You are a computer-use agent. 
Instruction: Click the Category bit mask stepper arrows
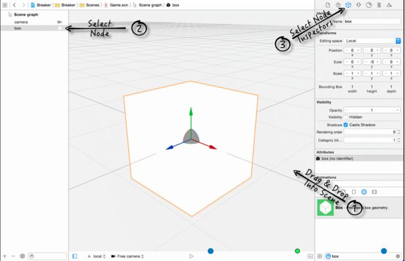pos(399,140)
